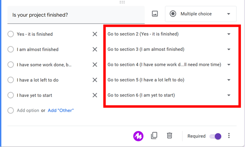This screenshot has width=245, height=147.
Task: Expand the "Go to section 4" dropdown
Action: (x=169, y=65)
